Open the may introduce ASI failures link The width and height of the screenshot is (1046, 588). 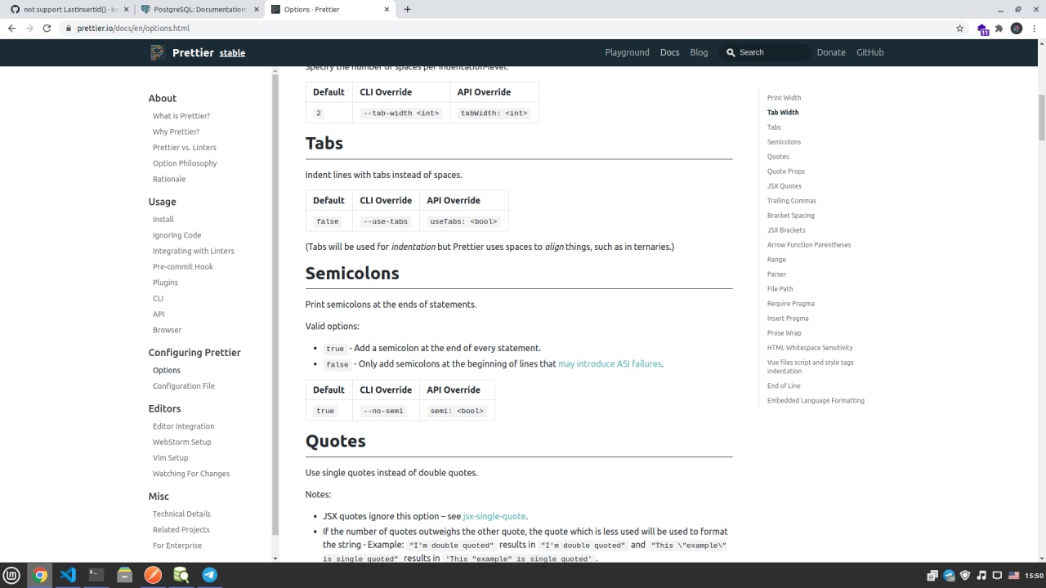[x=610, y=363]
